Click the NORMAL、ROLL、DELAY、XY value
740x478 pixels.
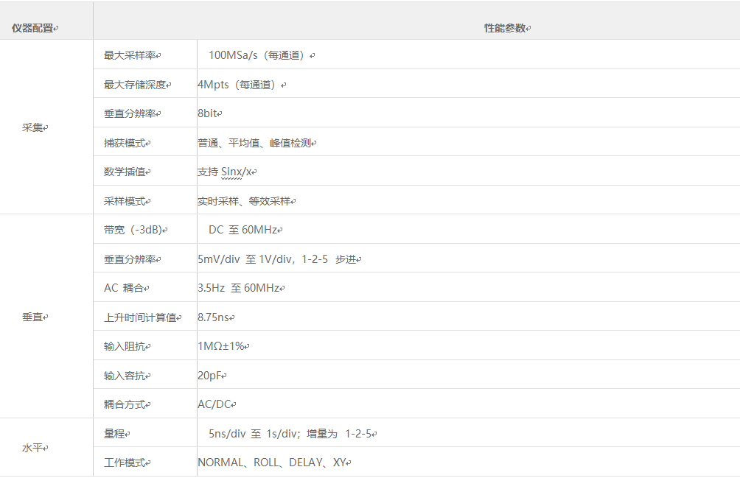click(272, 463)
